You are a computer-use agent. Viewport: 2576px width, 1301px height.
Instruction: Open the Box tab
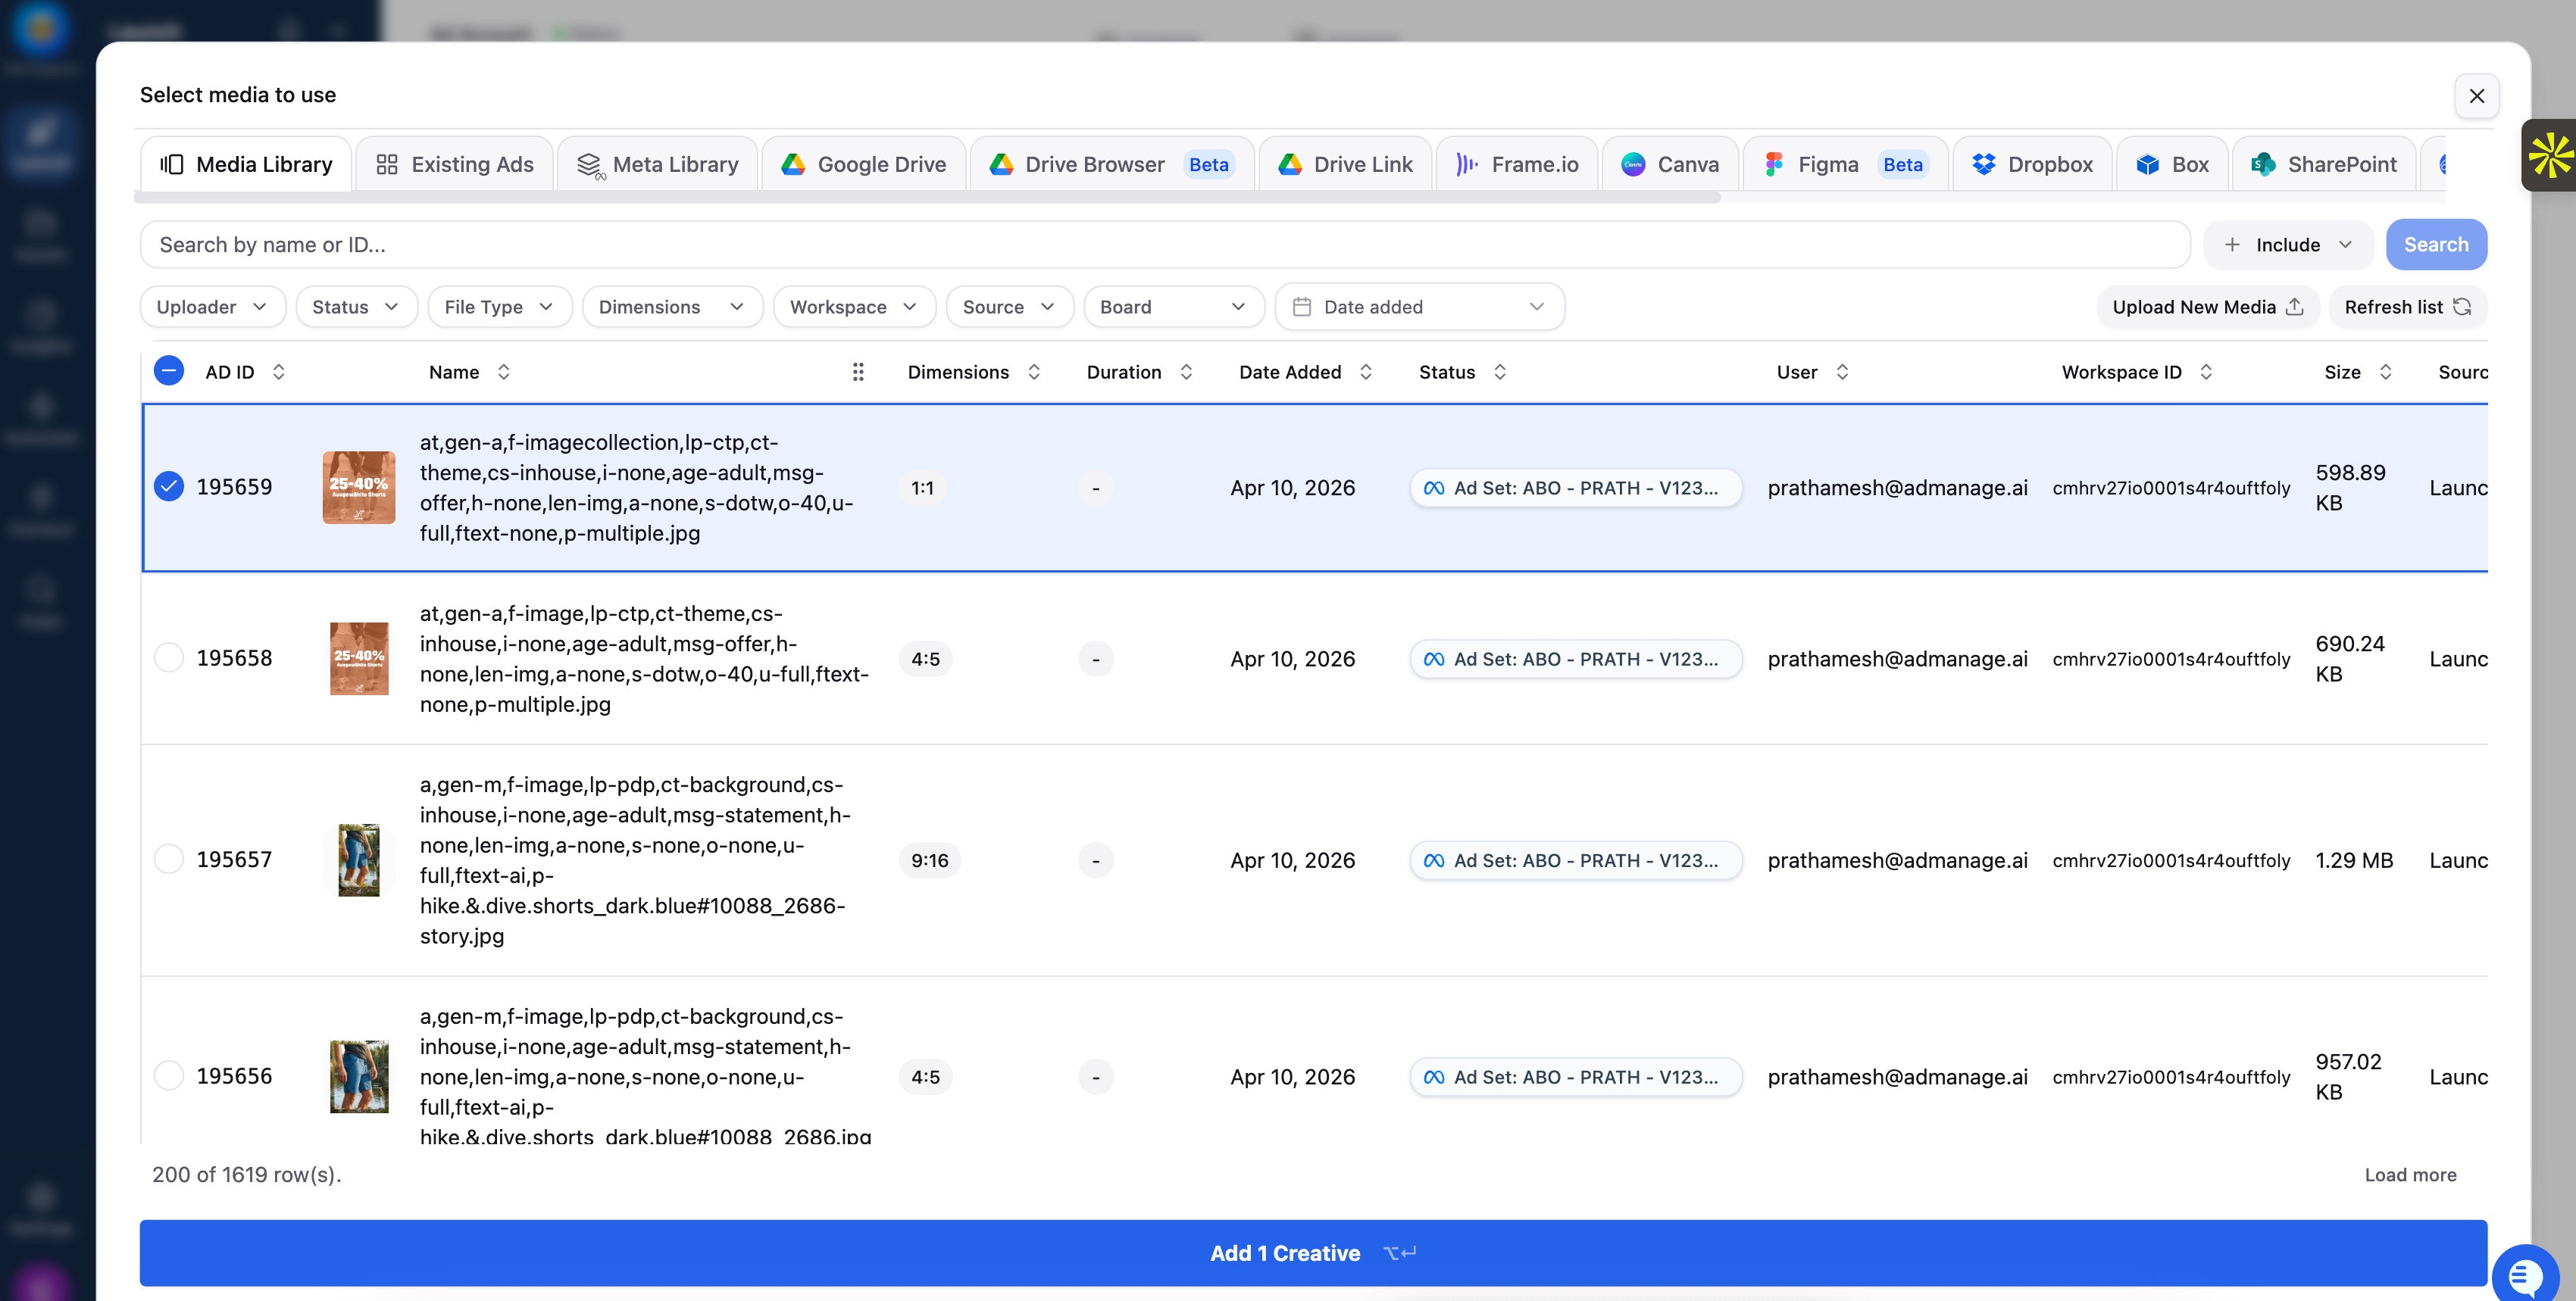[x=2172, y=164]
